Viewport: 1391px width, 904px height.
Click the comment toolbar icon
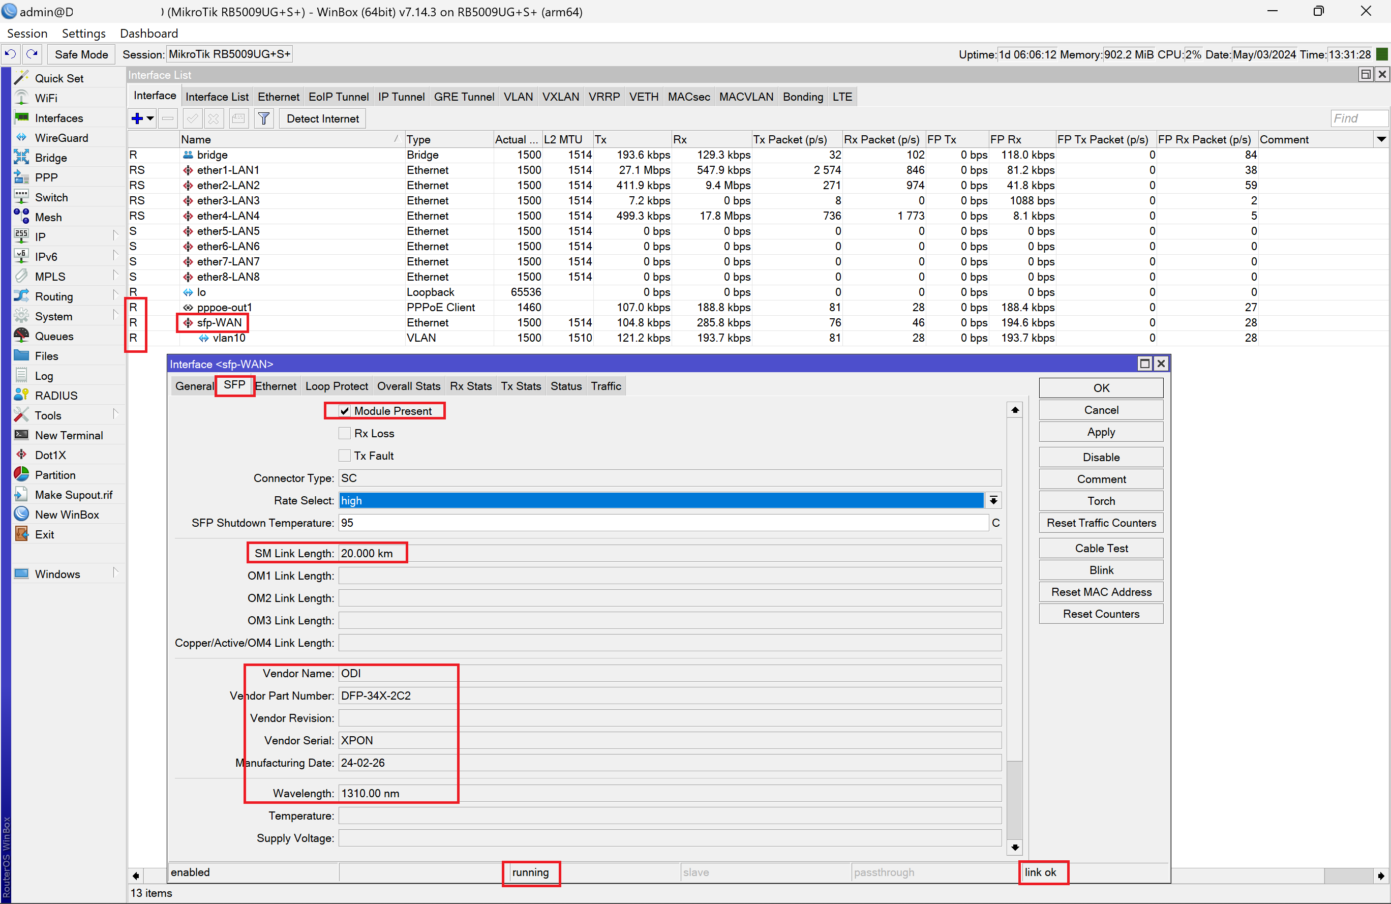pos(238,118)
